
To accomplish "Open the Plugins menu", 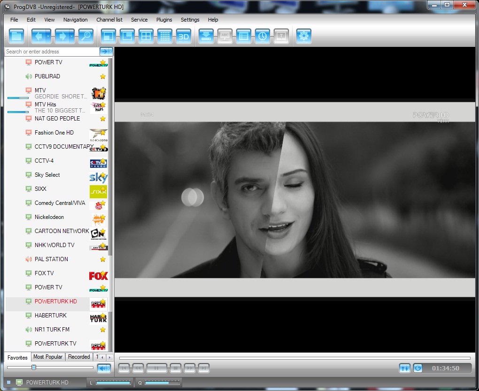I will [x=164, y=20].
